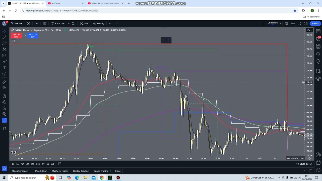Screen dimensions: 322x181
Task: Open the Pine Editor tab
Action: tap(41, 171)
